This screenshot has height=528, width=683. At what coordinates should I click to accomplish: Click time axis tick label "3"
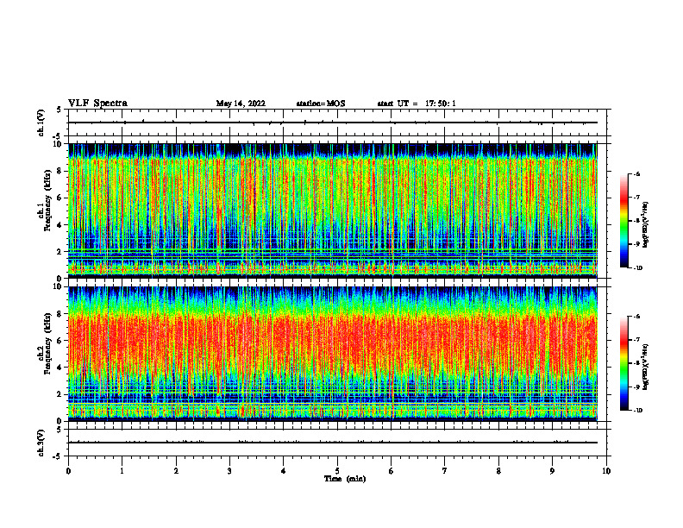(229, 471)
